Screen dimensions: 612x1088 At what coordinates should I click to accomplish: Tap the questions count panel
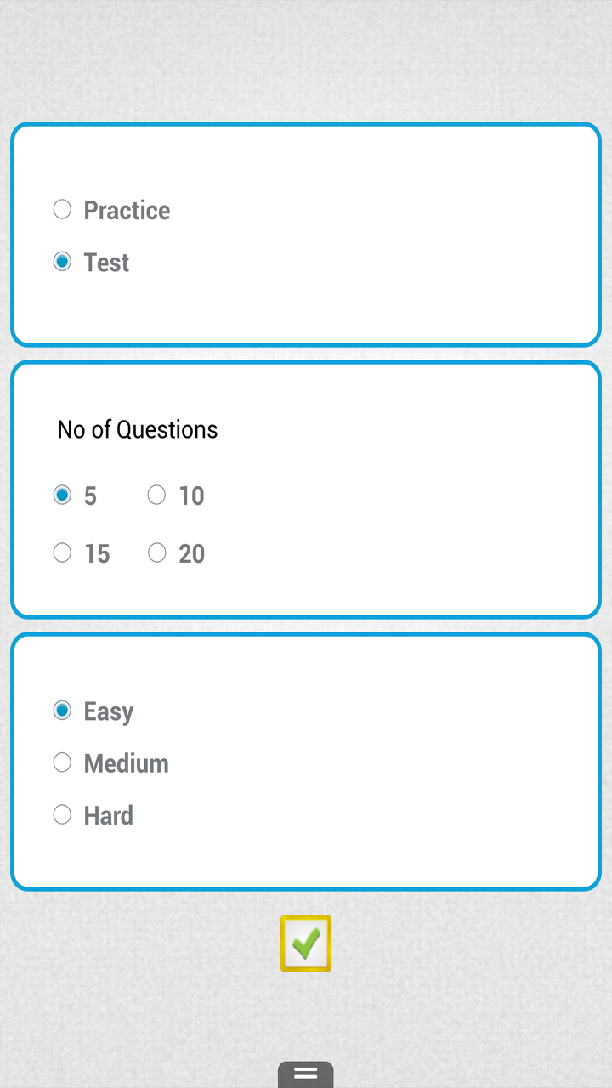pos(306,487)
